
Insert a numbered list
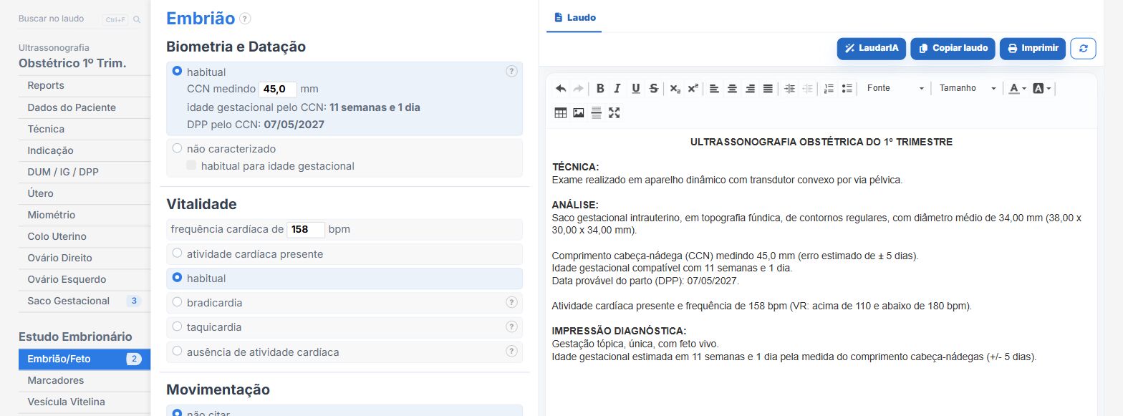tap(829, 89)
